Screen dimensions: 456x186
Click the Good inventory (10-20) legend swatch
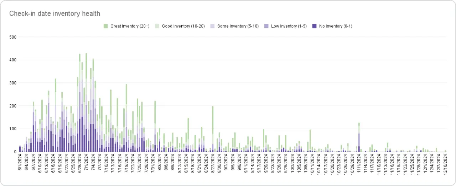click(x=157, y=26)
